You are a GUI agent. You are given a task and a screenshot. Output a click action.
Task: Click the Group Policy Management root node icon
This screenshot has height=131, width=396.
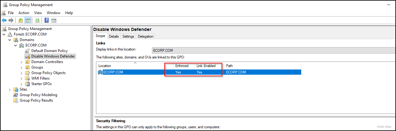pos(4,29)
